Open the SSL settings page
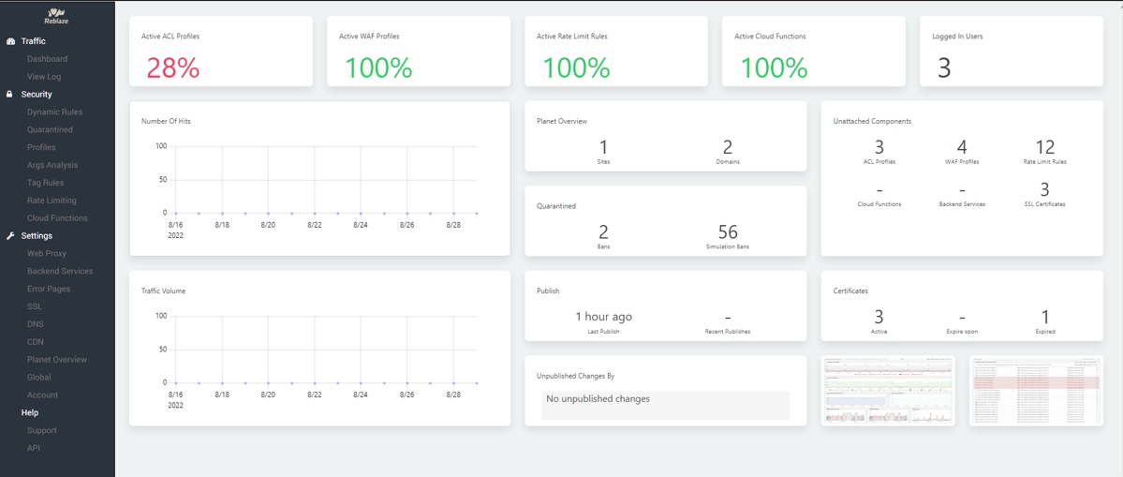This screenshot has height=477, width=1123. 35,306
